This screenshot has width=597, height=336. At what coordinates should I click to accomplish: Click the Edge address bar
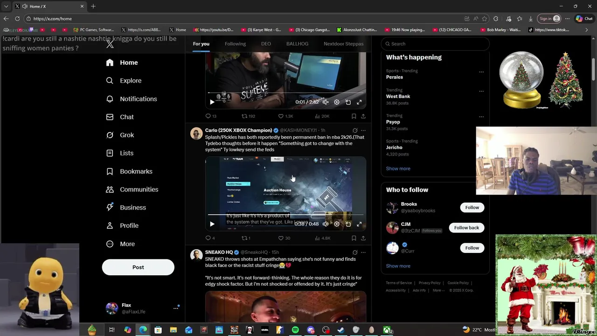(243, 19)
